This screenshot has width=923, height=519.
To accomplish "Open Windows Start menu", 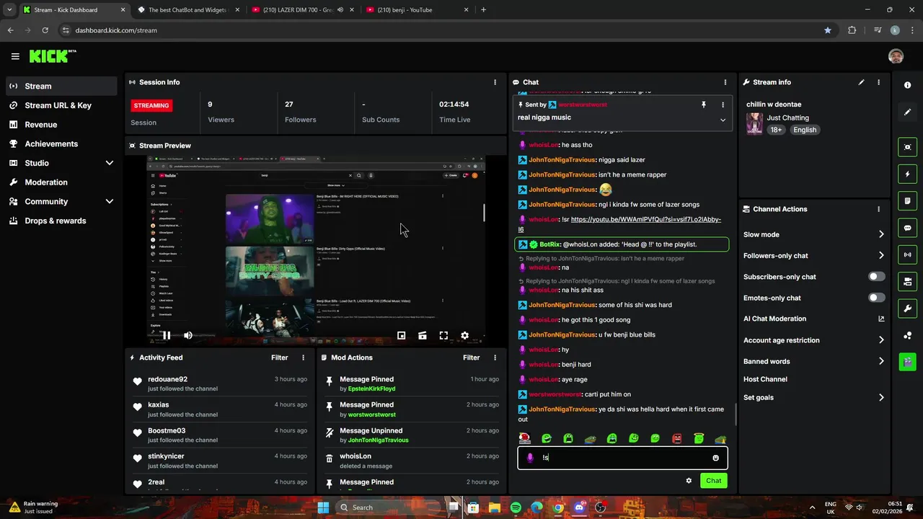I will coord(323,507).
